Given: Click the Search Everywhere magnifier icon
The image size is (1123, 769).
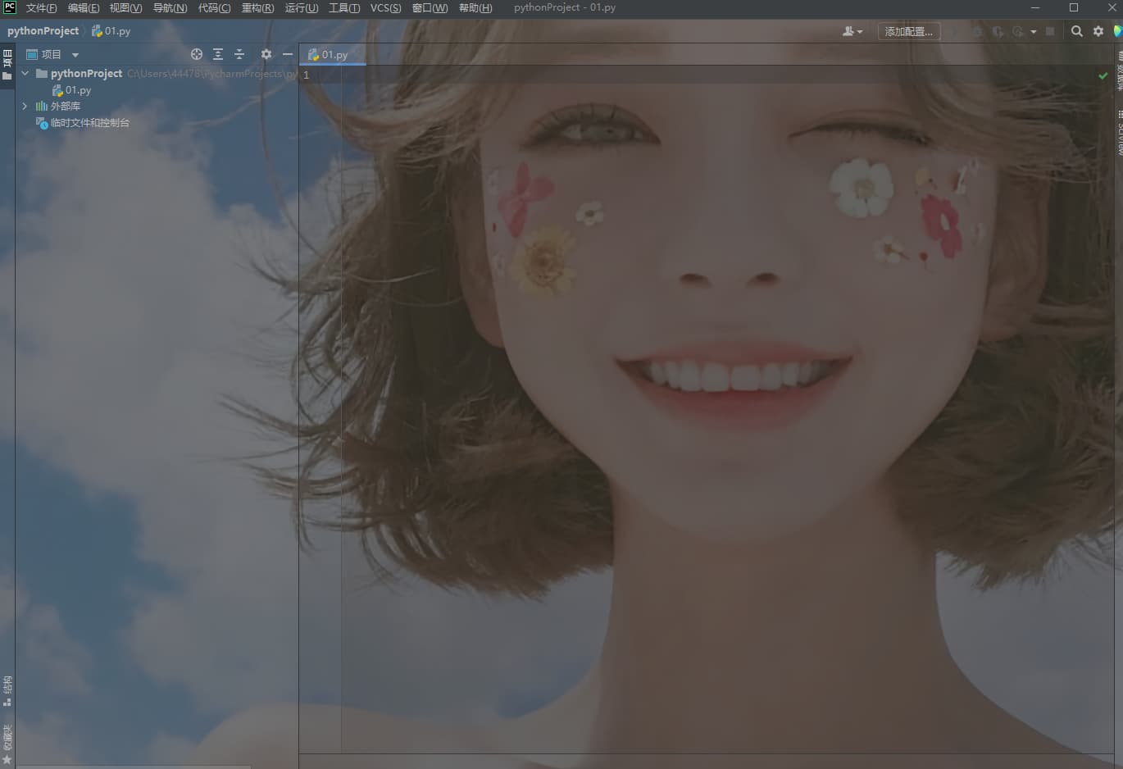Looking at the screenshot, I should pos(1077,31).
